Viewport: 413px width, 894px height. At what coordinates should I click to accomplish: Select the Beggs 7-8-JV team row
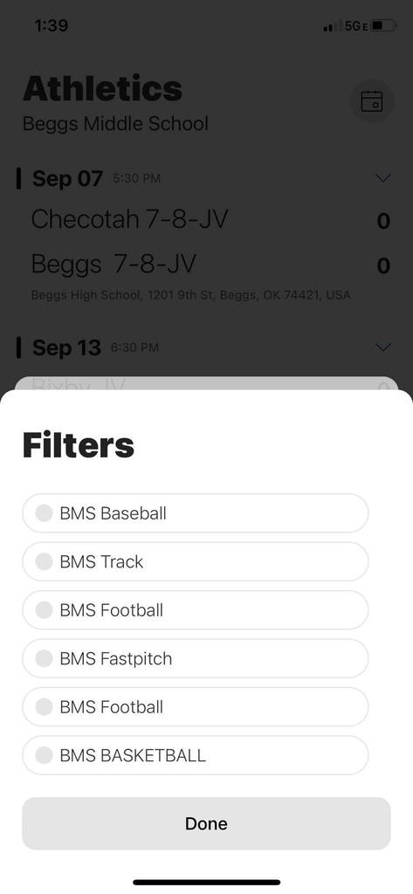206,265
